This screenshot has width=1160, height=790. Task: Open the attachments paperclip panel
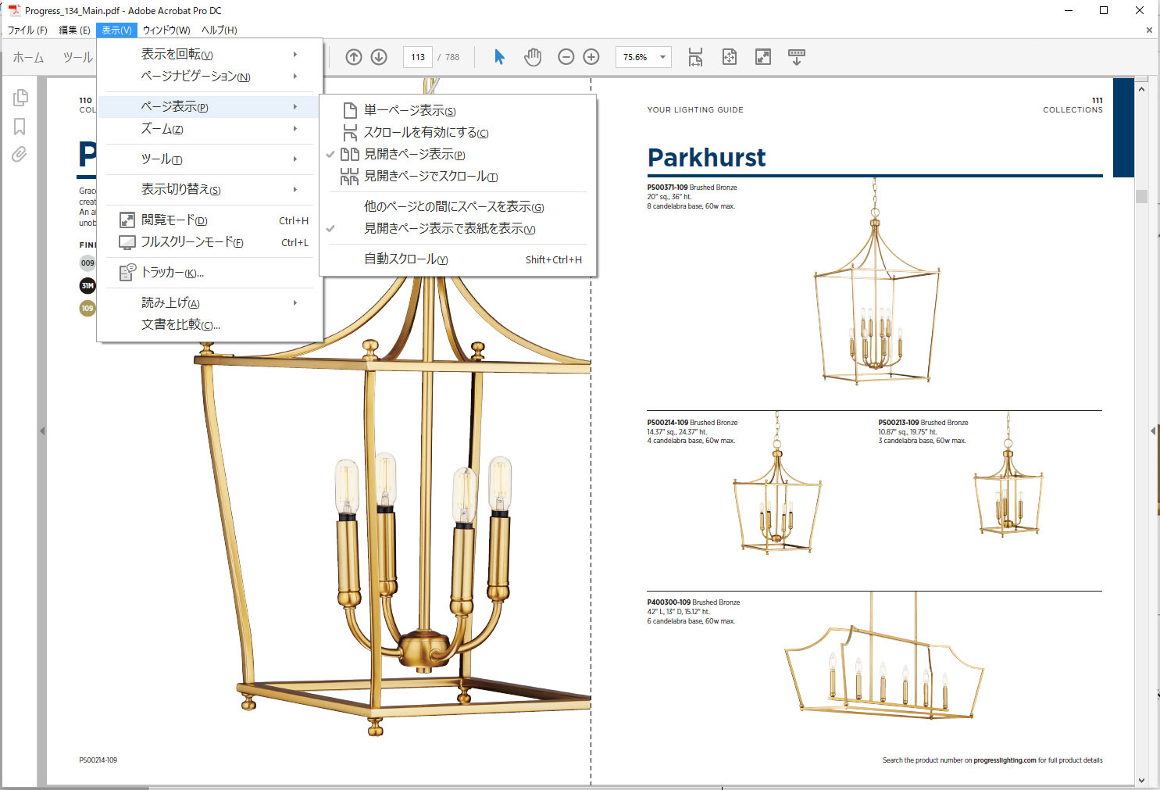click(20, 154)
